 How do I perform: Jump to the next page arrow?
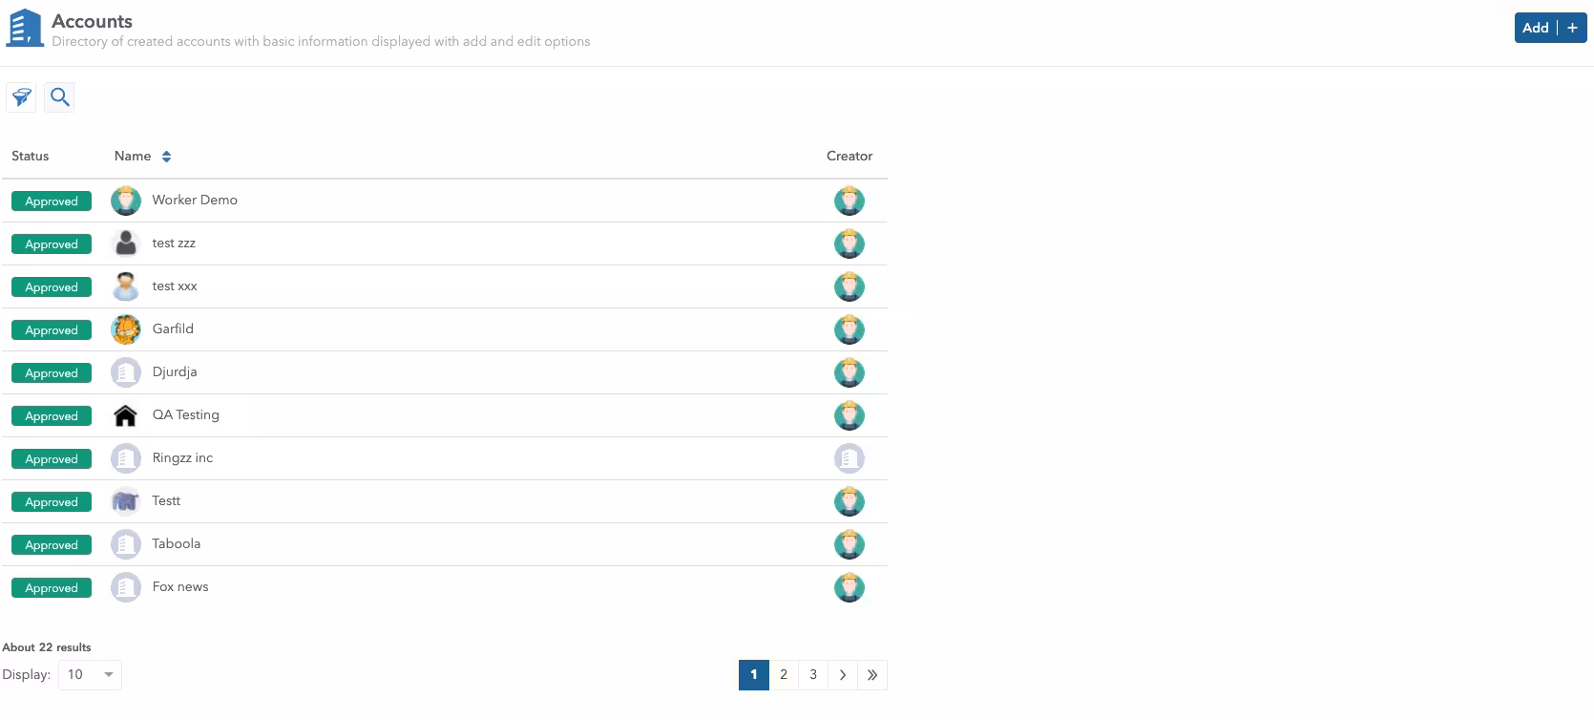843,675
